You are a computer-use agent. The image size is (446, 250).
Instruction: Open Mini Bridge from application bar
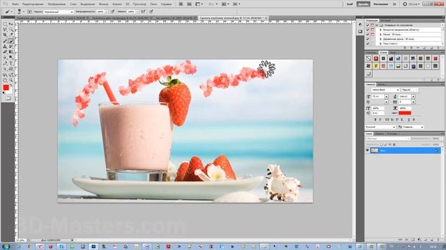point(189,4)
